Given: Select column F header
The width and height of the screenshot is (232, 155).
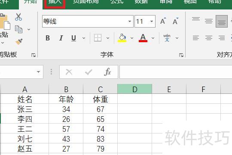Looking at the screenshot, I should [204, 89].
